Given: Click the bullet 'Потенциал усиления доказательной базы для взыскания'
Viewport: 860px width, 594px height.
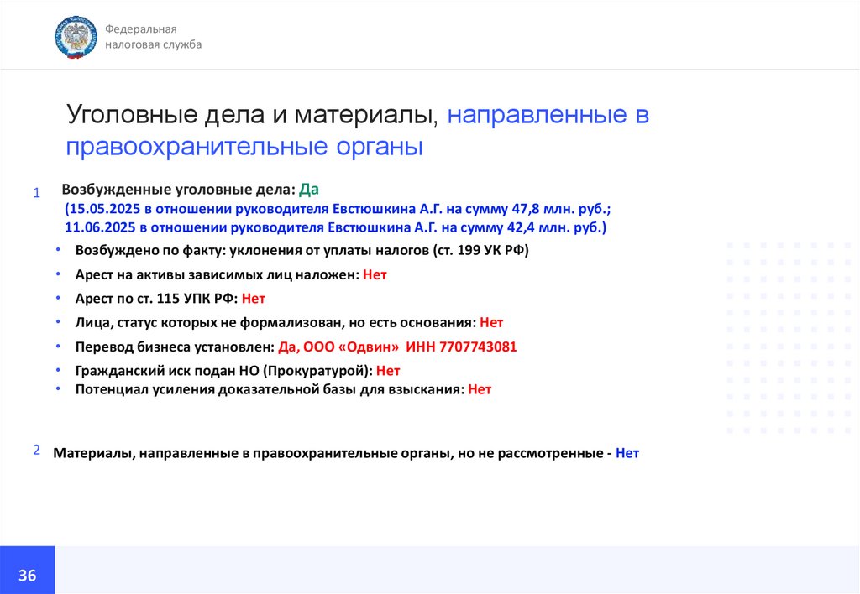Looking at the screenshot, I should [x=283, y=389].
